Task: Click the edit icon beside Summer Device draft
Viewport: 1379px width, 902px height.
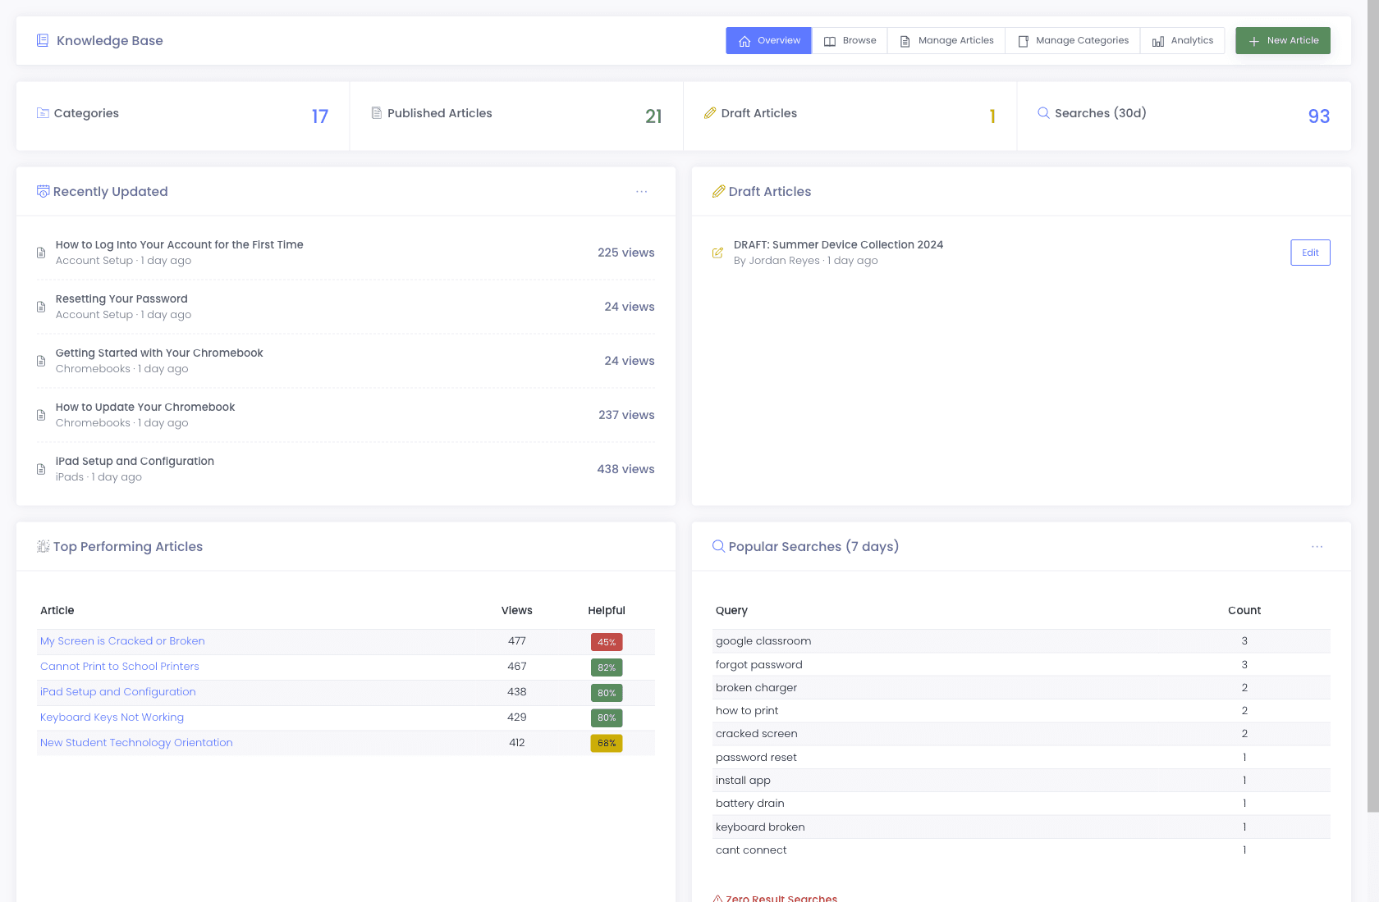Action: tap(717, 253)
